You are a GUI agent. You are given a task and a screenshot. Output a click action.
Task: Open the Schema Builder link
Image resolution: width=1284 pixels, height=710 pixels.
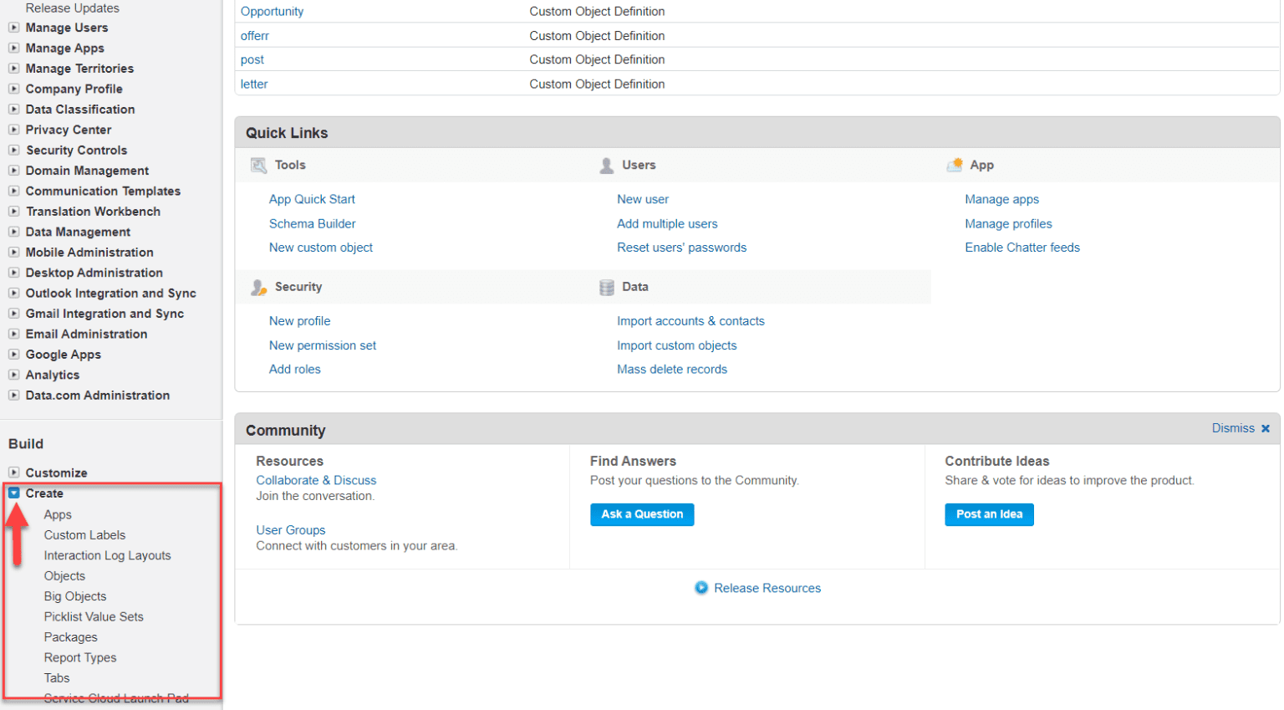tap(312, 223)
